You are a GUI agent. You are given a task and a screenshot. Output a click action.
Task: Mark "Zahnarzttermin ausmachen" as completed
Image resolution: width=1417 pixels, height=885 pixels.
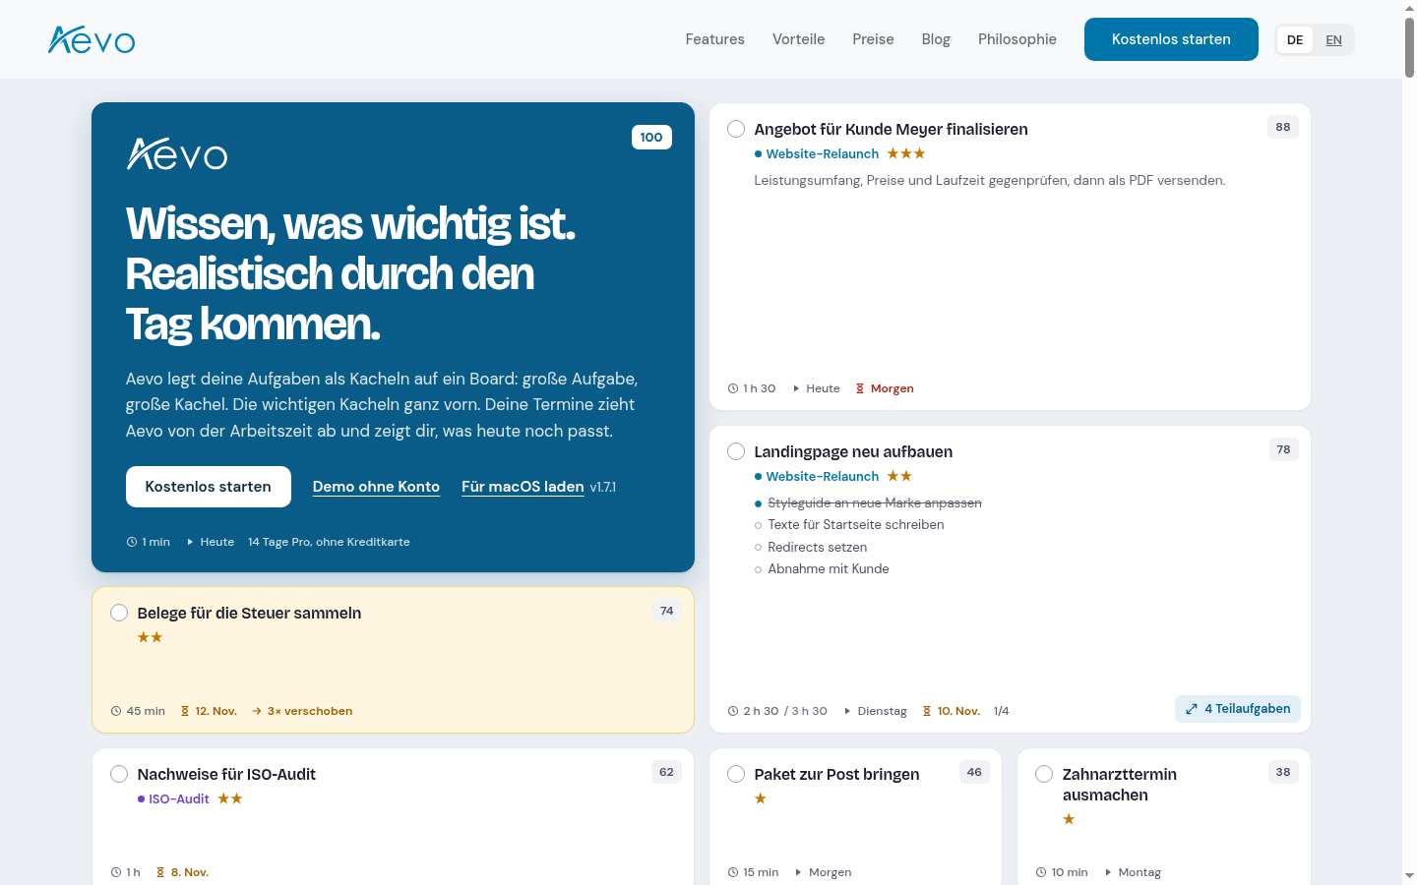point(1044,774)
